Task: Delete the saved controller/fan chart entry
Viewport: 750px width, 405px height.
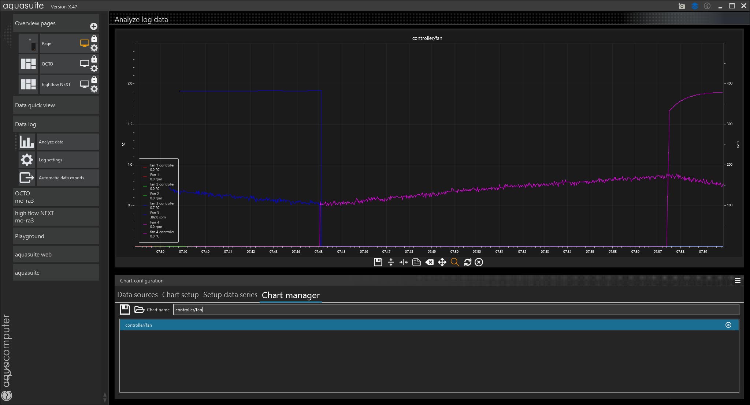Action: coord(728,325)
